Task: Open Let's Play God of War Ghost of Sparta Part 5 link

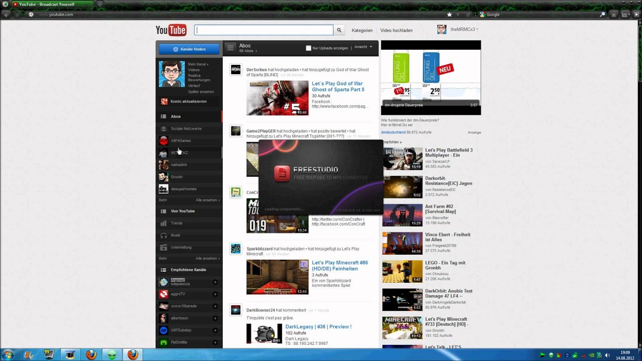Action: pos(338,87)
